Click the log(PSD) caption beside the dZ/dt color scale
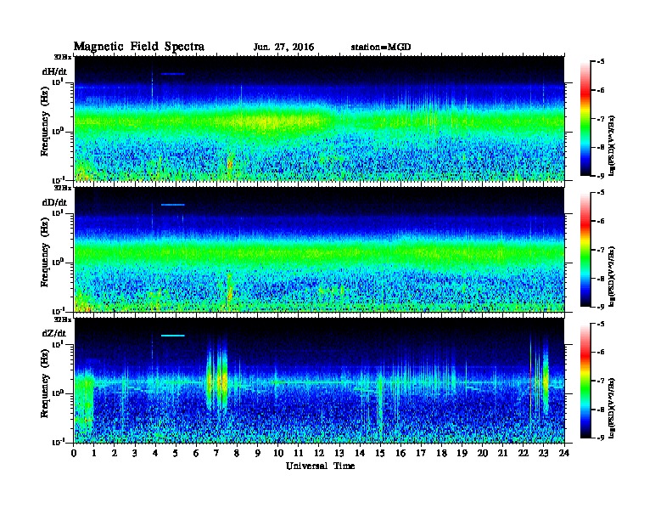This screenshot has height=520, width=672. point(612,408)
